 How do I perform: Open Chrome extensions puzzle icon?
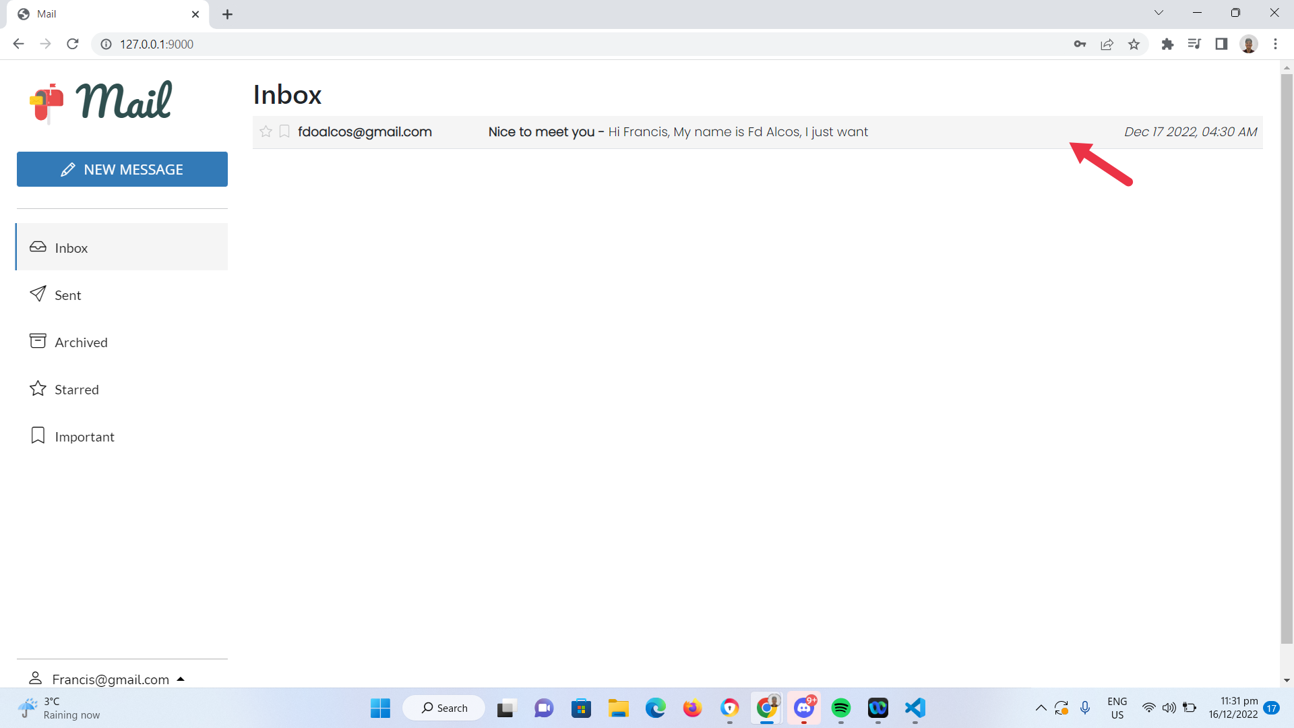coord(1167,44)
